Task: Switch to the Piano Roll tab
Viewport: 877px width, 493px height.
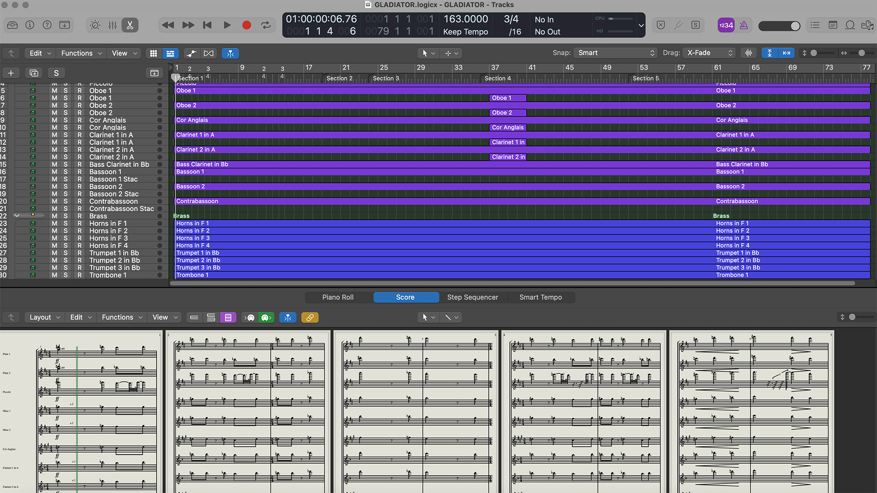Action: click(x=338, y=297)
